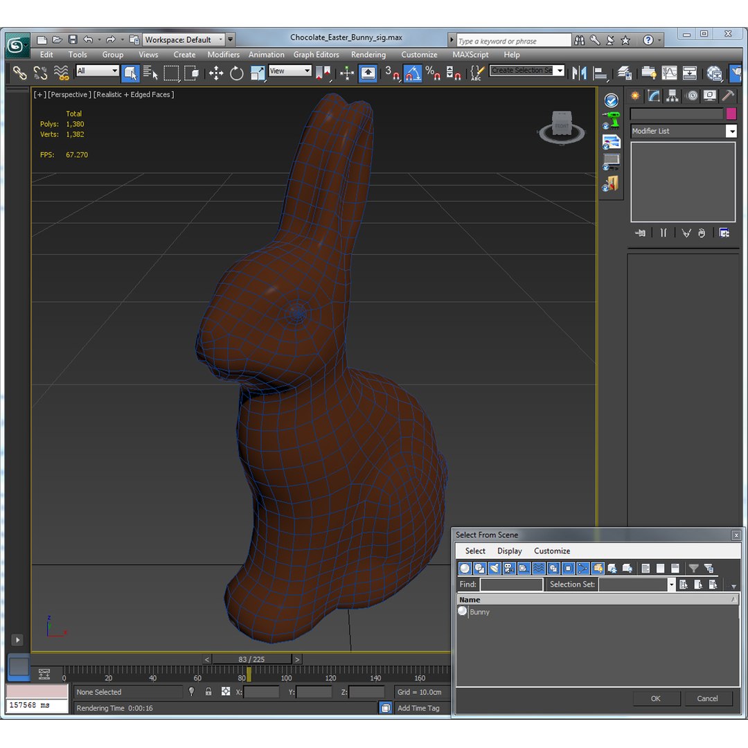Select the Scale tool
748x748 pixels.
[x=258, y=73]
